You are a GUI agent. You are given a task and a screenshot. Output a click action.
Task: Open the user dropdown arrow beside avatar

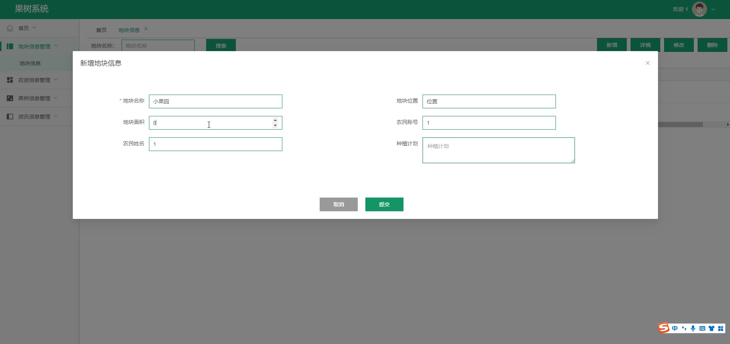coord(713,10)
